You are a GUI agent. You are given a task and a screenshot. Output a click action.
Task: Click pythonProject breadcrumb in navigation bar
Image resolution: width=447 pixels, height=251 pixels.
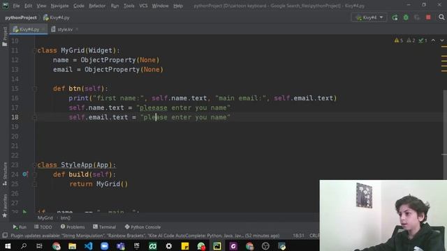coord(21,17)
